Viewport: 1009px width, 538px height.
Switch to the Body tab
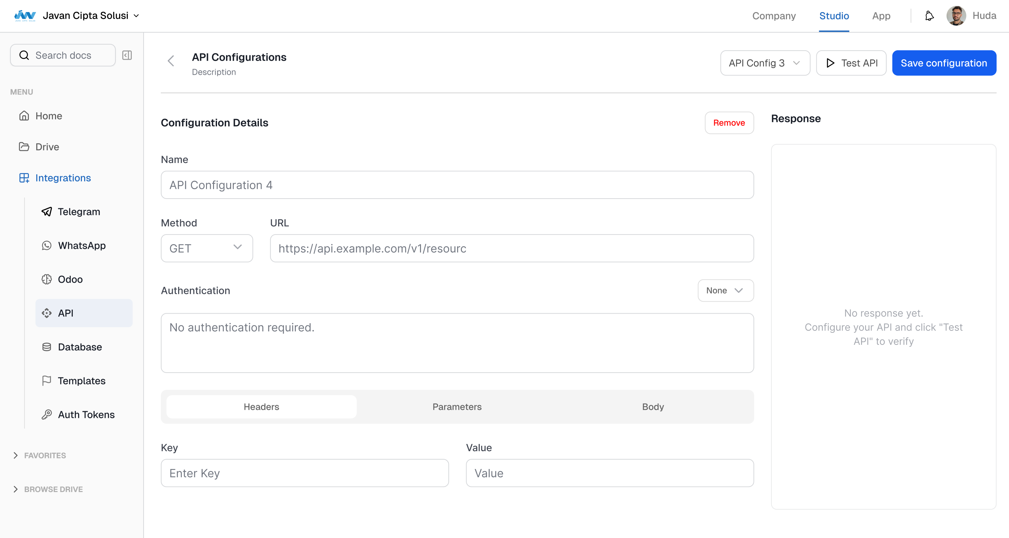652,407
